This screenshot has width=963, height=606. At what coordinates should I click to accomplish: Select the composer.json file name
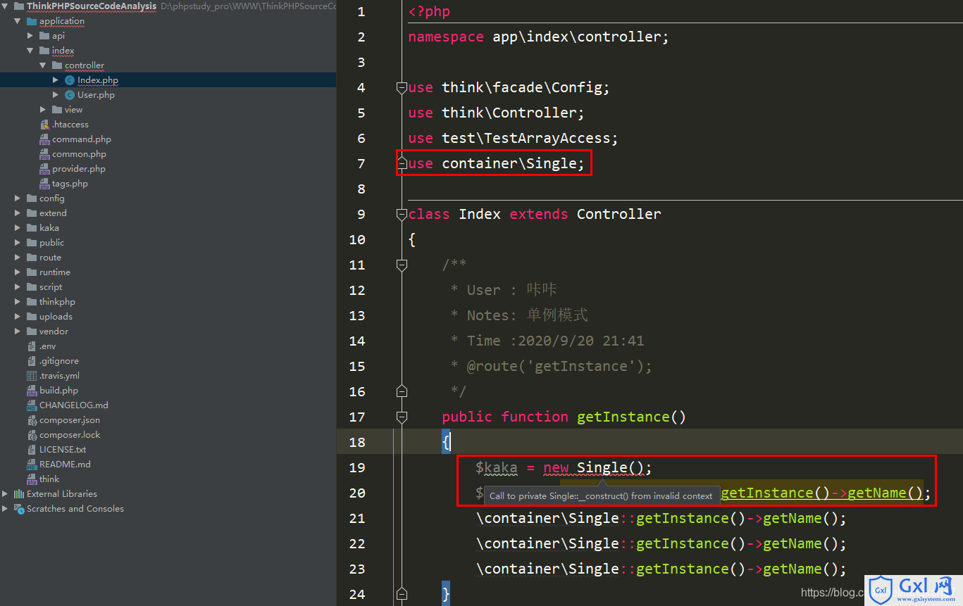tap(70, 420)
